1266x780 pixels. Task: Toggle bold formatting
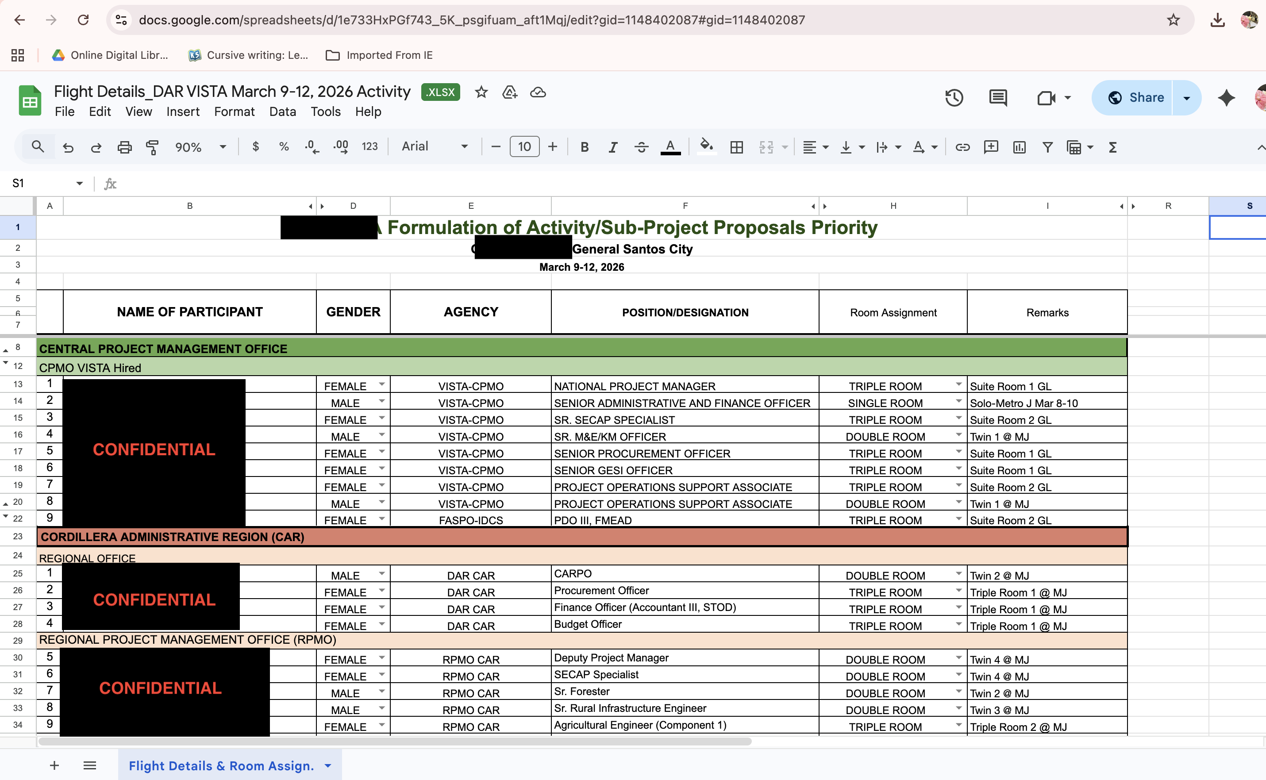584,147
